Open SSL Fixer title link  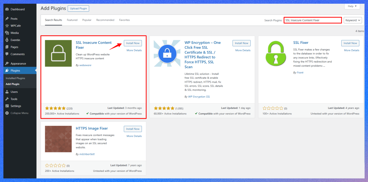click(301, 43)
